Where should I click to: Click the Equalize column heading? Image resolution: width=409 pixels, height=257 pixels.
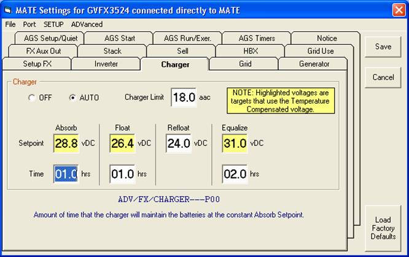point(235,128)
